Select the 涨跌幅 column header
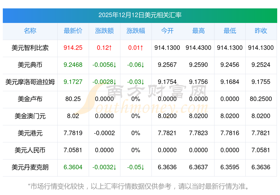The image size is (280, 195). 136,31
